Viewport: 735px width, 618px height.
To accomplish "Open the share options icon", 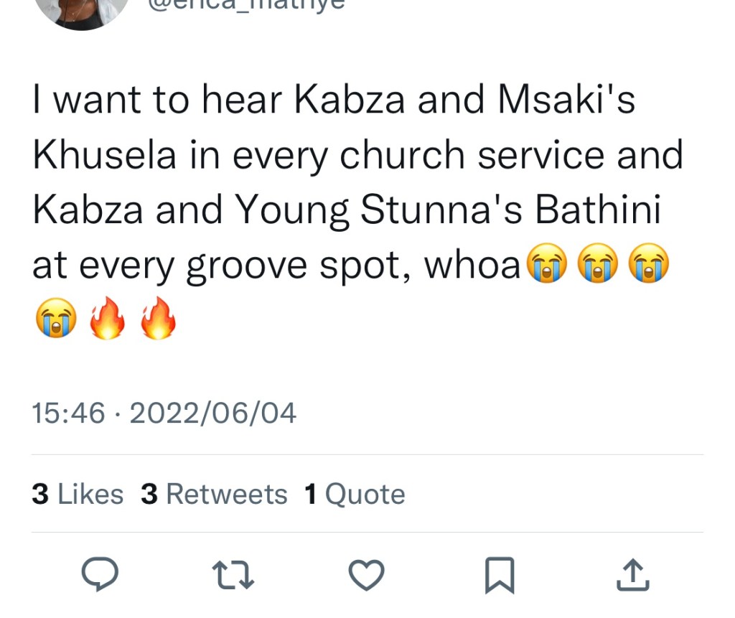I will (632, 575).
